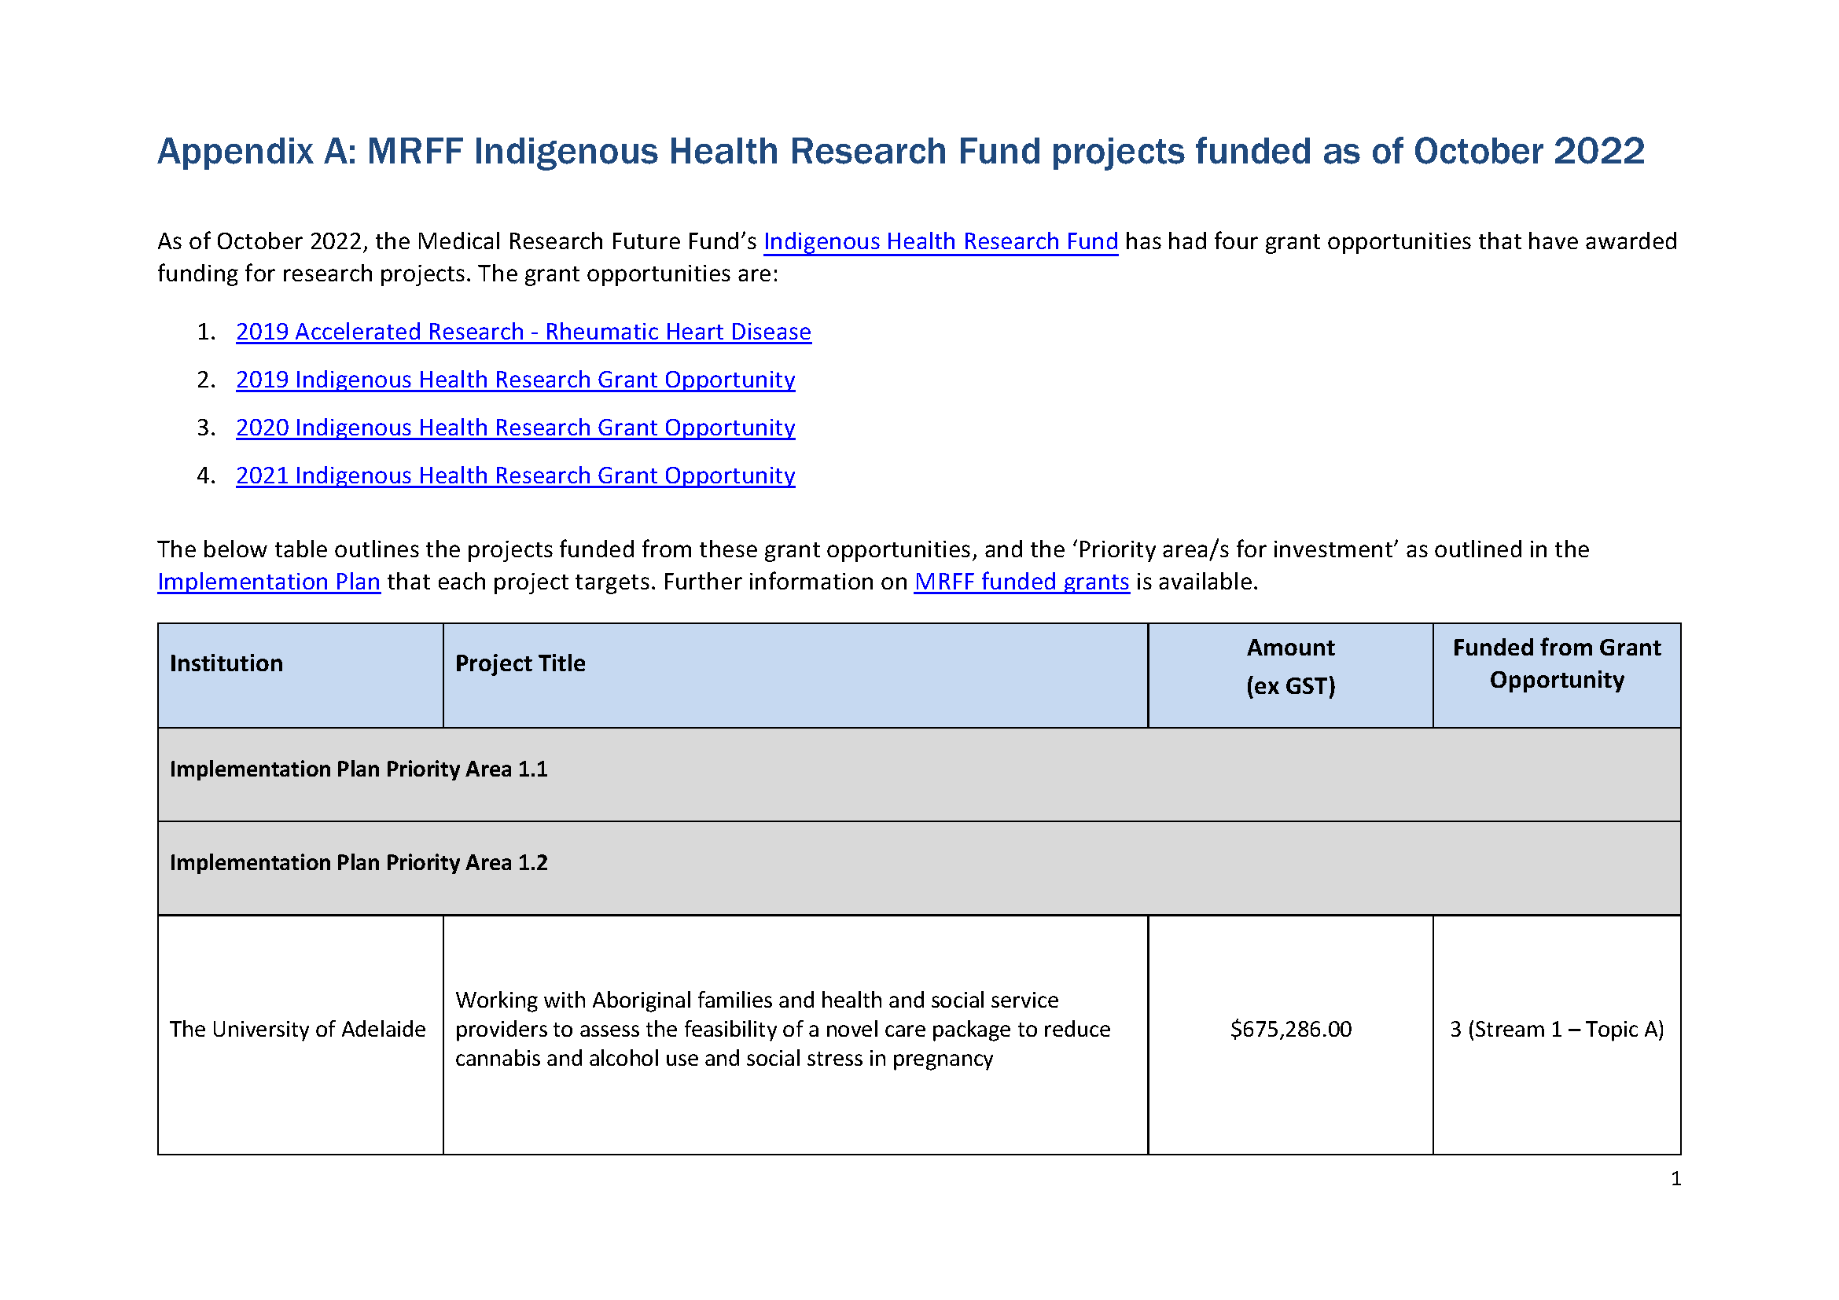The width and height of the screenshot is (1839, 1300).
Task: Select the Implementation Plan Priority Area 1.1 row
Action: click(918, 775)
